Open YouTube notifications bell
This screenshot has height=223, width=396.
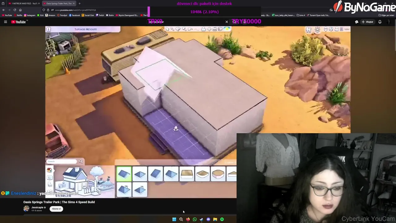point(380,22)
